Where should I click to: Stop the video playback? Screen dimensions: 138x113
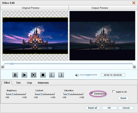[43, 75]
